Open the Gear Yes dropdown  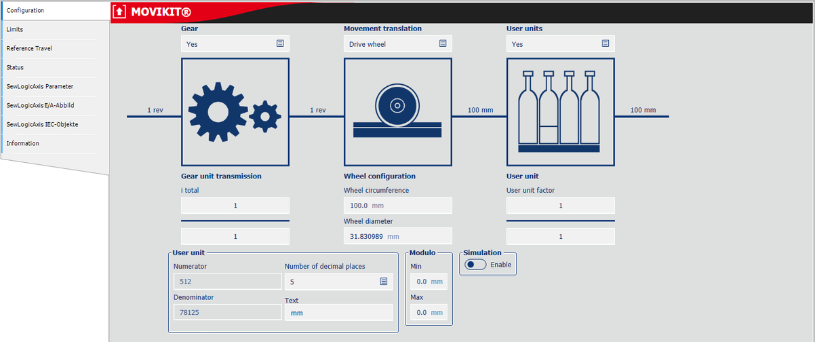tap(235, 44)
